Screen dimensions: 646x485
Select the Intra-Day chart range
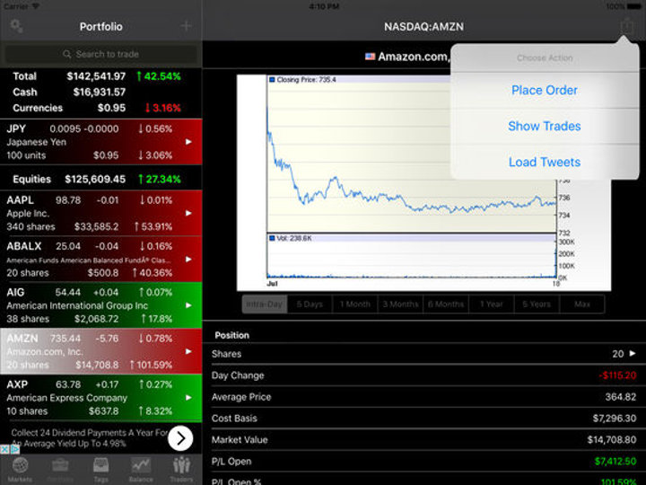click(265, 304)
